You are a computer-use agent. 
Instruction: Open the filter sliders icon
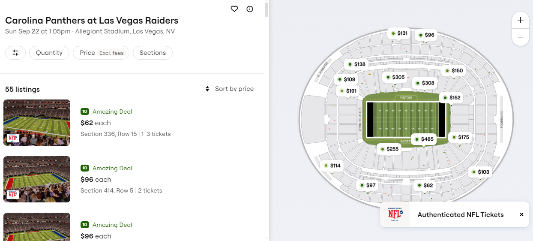(x=15, y=53)
